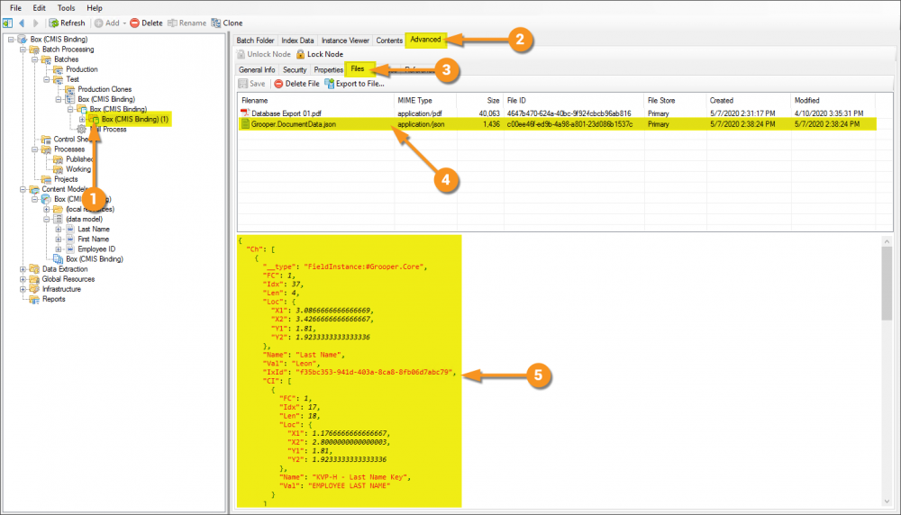Screen dimensions: 901x515
Task: Click the Export to File icon
Action: (330, 84)
